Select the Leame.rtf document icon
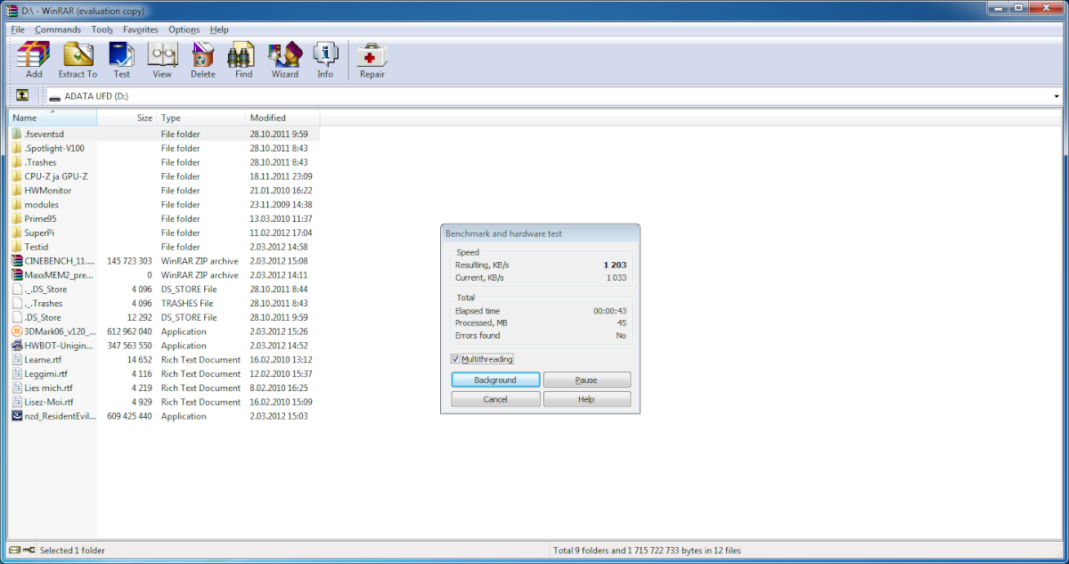This screenshot has width=1069, height=564. click(x=17, y=360)
